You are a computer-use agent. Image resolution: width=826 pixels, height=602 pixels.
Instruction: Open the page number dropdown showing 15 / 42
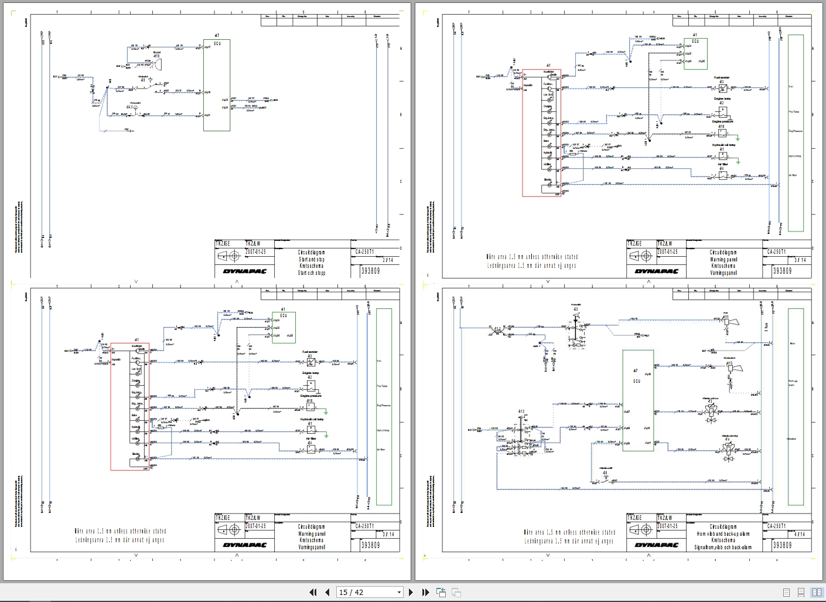coord(400,592)
